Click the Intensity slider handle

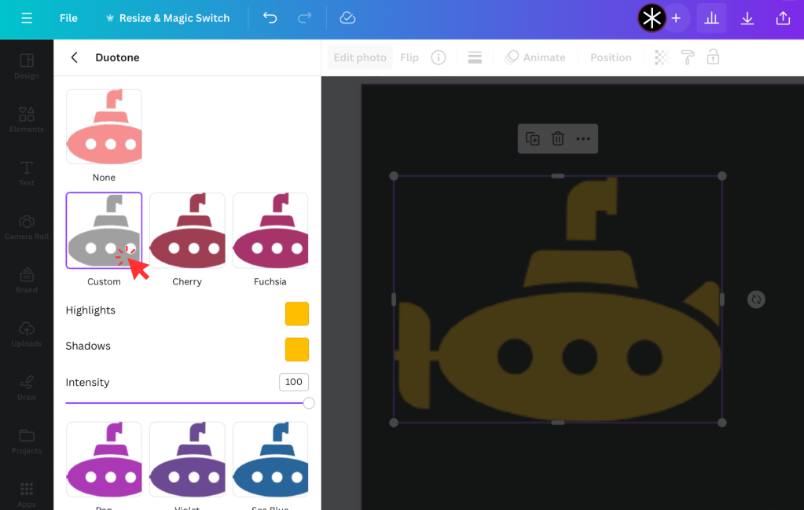(x=308, y=403)
